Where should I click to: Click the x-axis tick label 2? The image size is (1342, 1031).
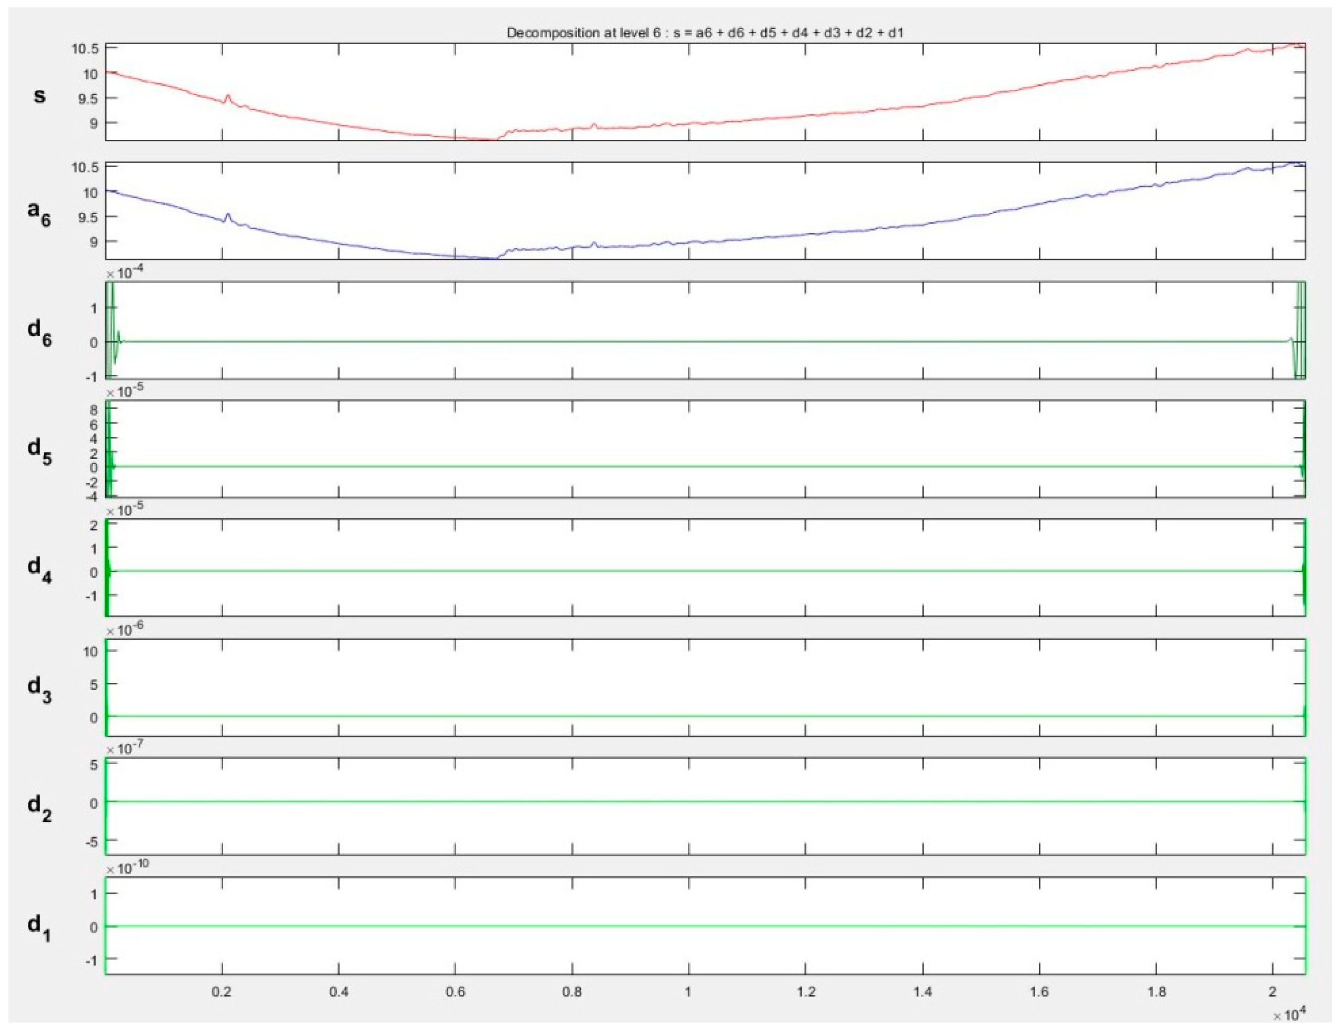pos(1272,992)
